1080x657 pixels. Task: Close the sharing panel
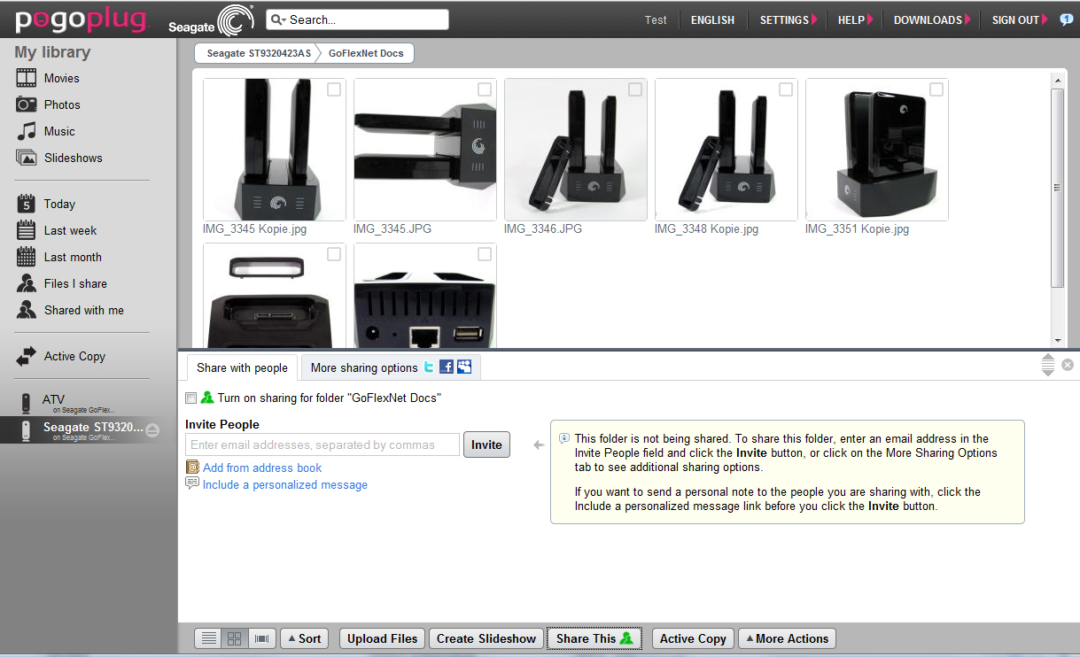click(x=1068, y=365)
